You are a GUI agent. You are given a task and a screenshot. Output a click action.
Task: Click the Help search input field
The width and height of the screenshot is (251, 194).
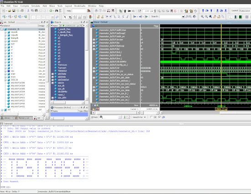tap(79, 11)
